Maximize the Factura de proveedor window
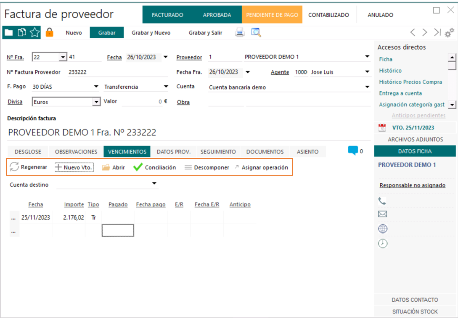This screenshot has height=319, width=458. 437,11
